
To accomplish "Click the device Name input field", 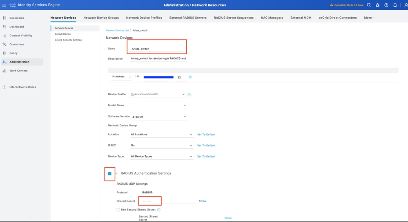I will coord(158,49).
